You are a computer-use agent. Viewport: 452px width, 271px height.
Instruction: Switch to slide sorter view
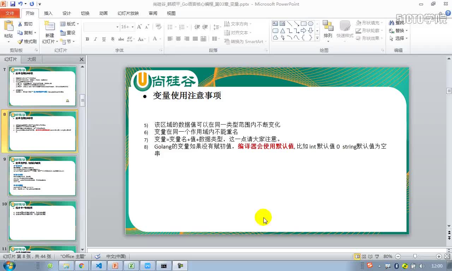tap(364, 257)
